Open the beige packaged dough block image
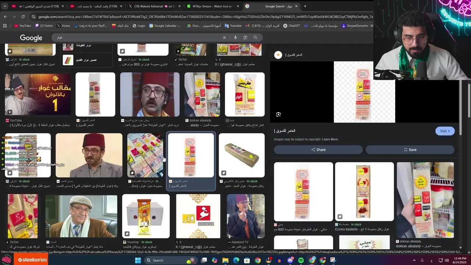 tap(242, 155)
